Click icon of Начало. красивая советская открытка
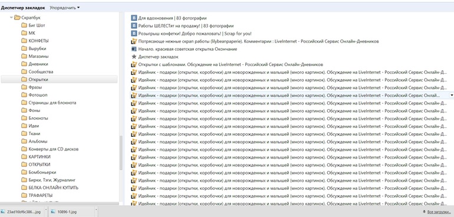 [134, 49]
